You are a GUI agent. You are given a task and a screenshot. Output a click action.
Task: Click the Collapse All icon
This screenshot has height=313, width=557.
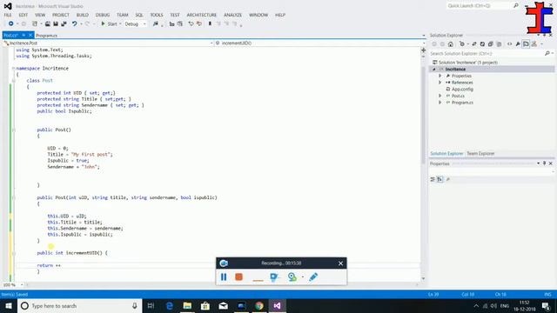click(x=491, y=44)
